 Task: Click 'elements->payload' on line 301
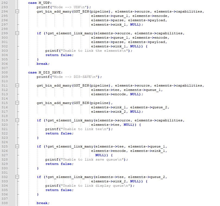click(147, 42)
